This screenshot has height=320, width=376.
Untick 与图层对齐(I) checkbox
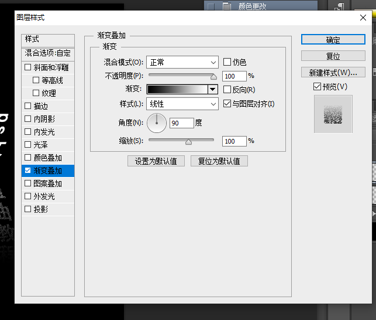(x=227, y=104)
